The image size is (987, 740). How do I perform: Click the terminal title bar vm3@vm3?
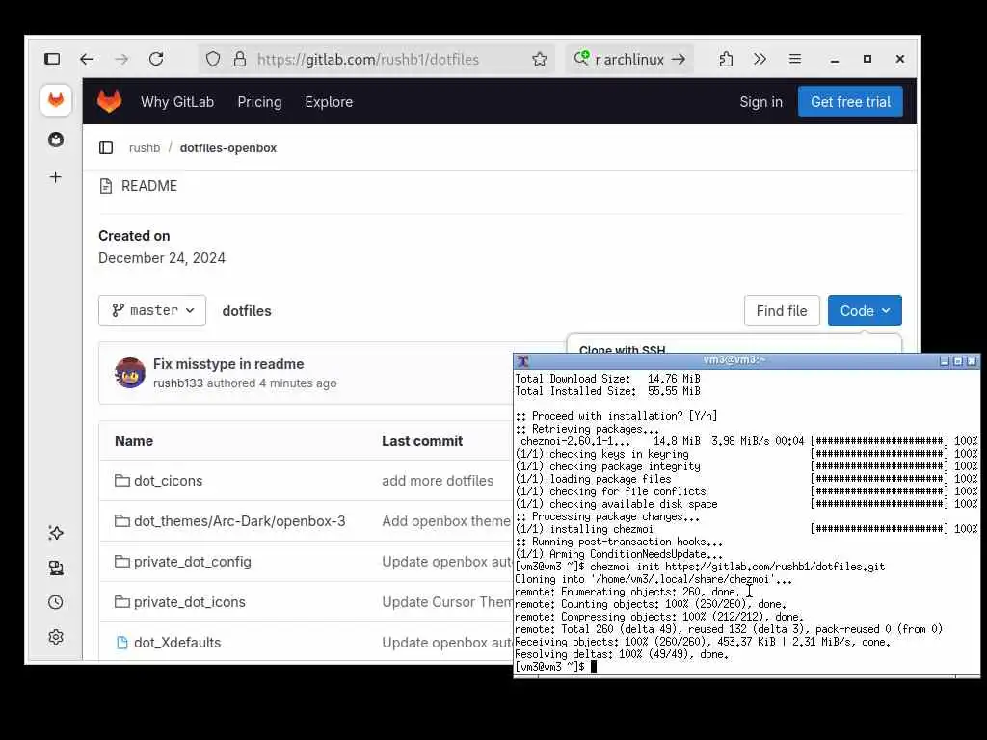(734, 360)
